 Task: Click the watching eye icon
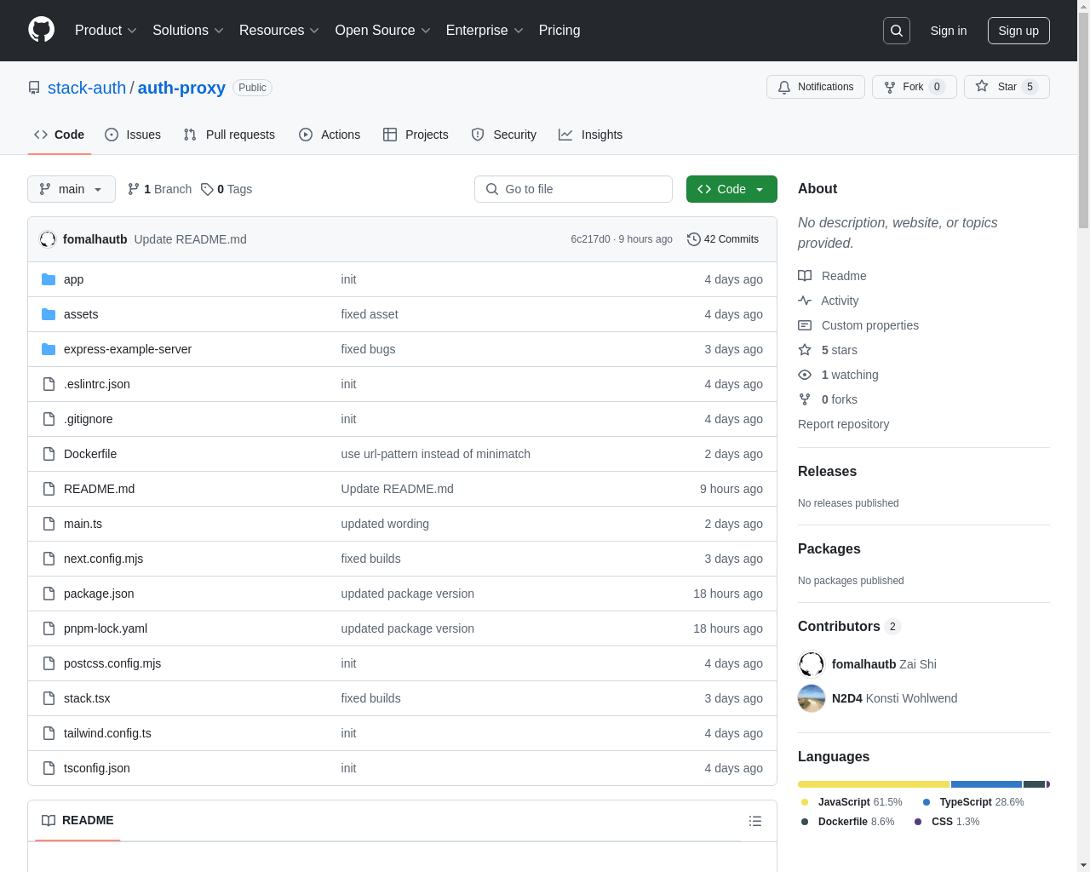[x=805, y=375]
